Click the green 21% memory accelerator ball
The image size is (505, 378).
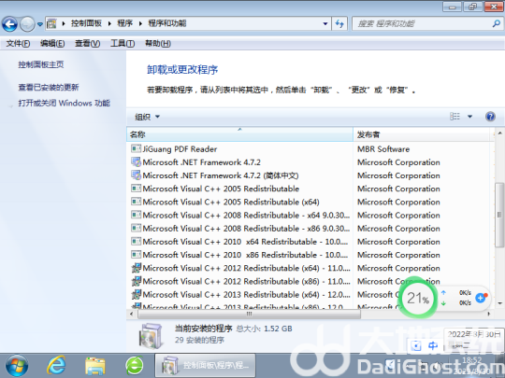point(418,298)
